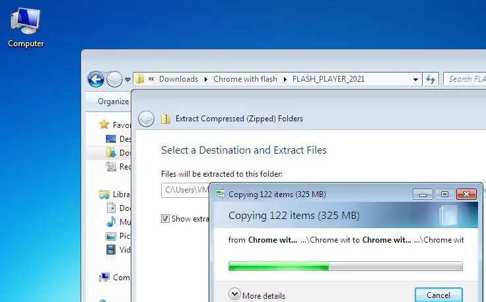Select Desktop icon in Favorites

tap(111, 138)
